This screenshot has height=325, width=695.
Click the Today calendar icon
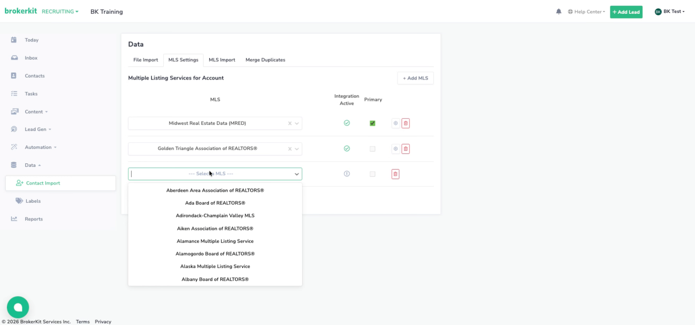click(x=14, y=40)
